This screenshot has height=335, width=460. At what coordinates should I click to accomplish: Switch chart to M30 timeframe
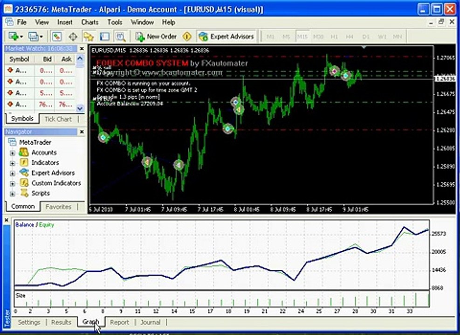pos(318,37)
